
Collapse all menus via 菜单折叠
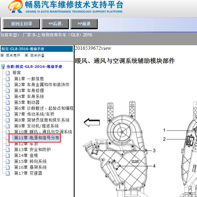click(x=37, y=55)
